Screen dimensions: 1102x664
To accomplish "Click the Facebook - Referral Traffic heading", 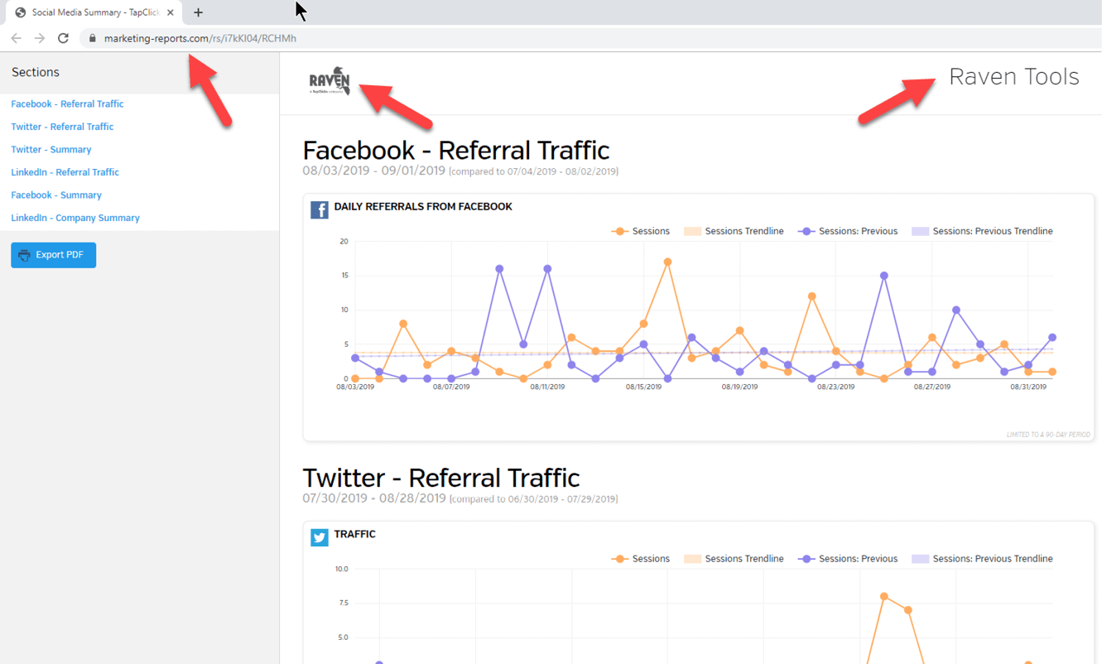I will pos(456,150).
